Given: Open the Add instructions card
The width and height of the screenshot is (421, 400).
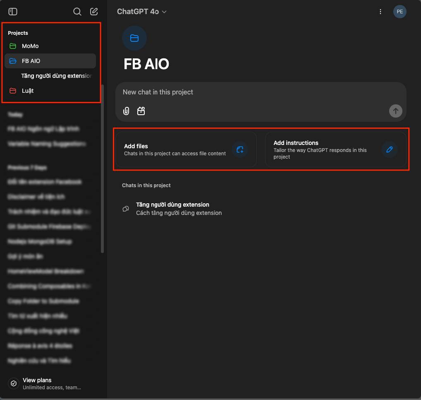Looking at the screenshot, I should click(x=336, y=149).
